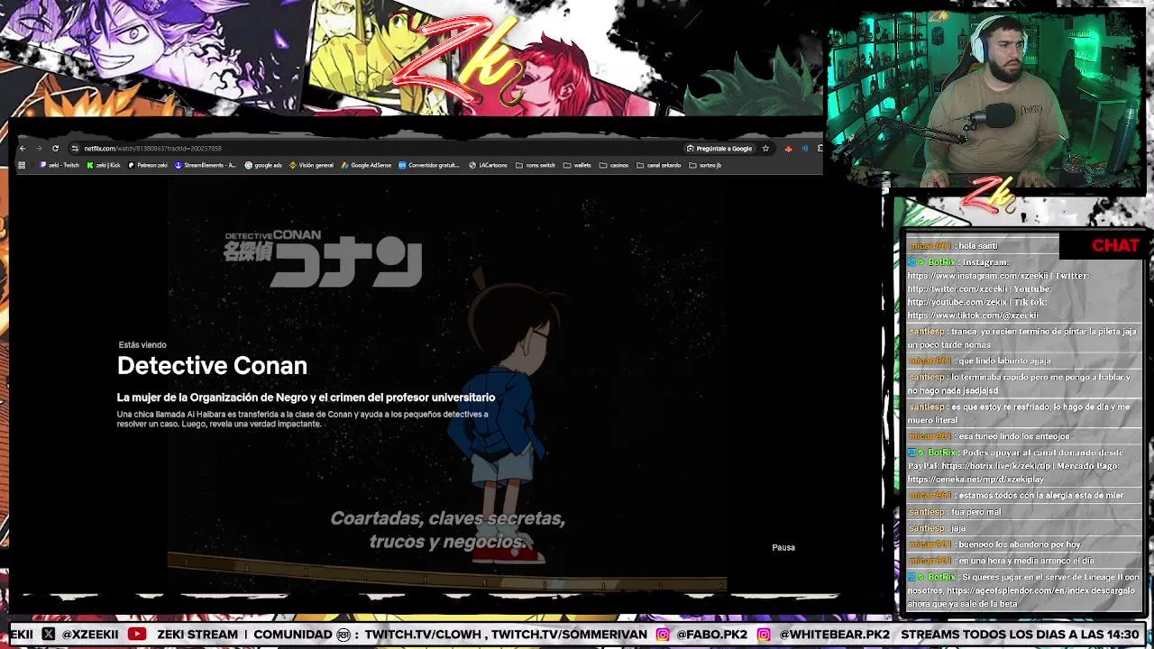The image size is (1154, 649).
Task: Open the Patreon zeki bookmark
Action: [x=148, y=165]
